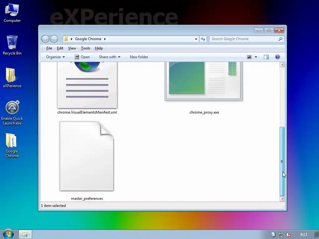The image size is (319, 239).
Task: Click the blue Help question mark icon
Action: click(278, 57)
